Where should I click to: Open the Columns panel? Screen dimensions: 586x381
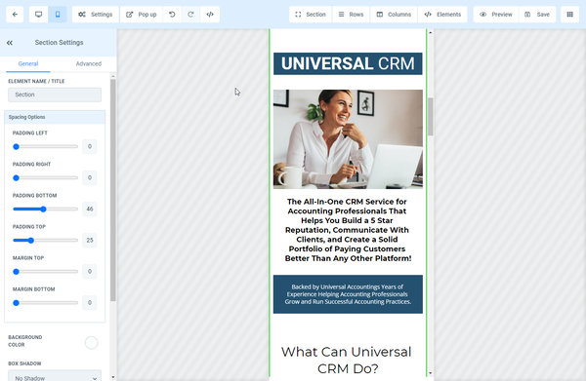394,15
